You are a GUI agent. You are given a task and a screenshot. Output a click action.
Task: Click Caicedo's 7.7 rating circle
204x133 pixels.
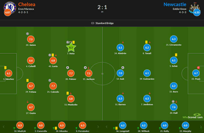tap(53, 86)
